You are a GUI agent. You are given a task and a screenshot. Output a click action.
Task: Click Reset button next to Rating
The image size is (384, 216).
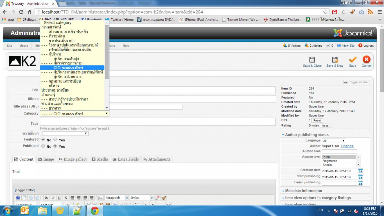click(x=326, y=126)
